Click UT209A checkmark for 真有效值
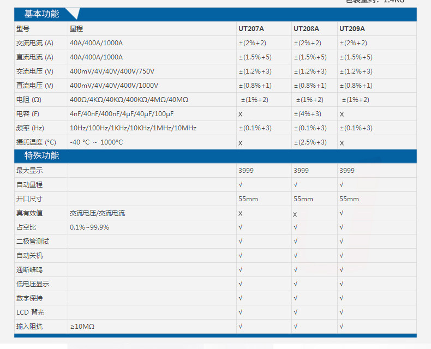431x349 pixels. [x=342, y=213]
